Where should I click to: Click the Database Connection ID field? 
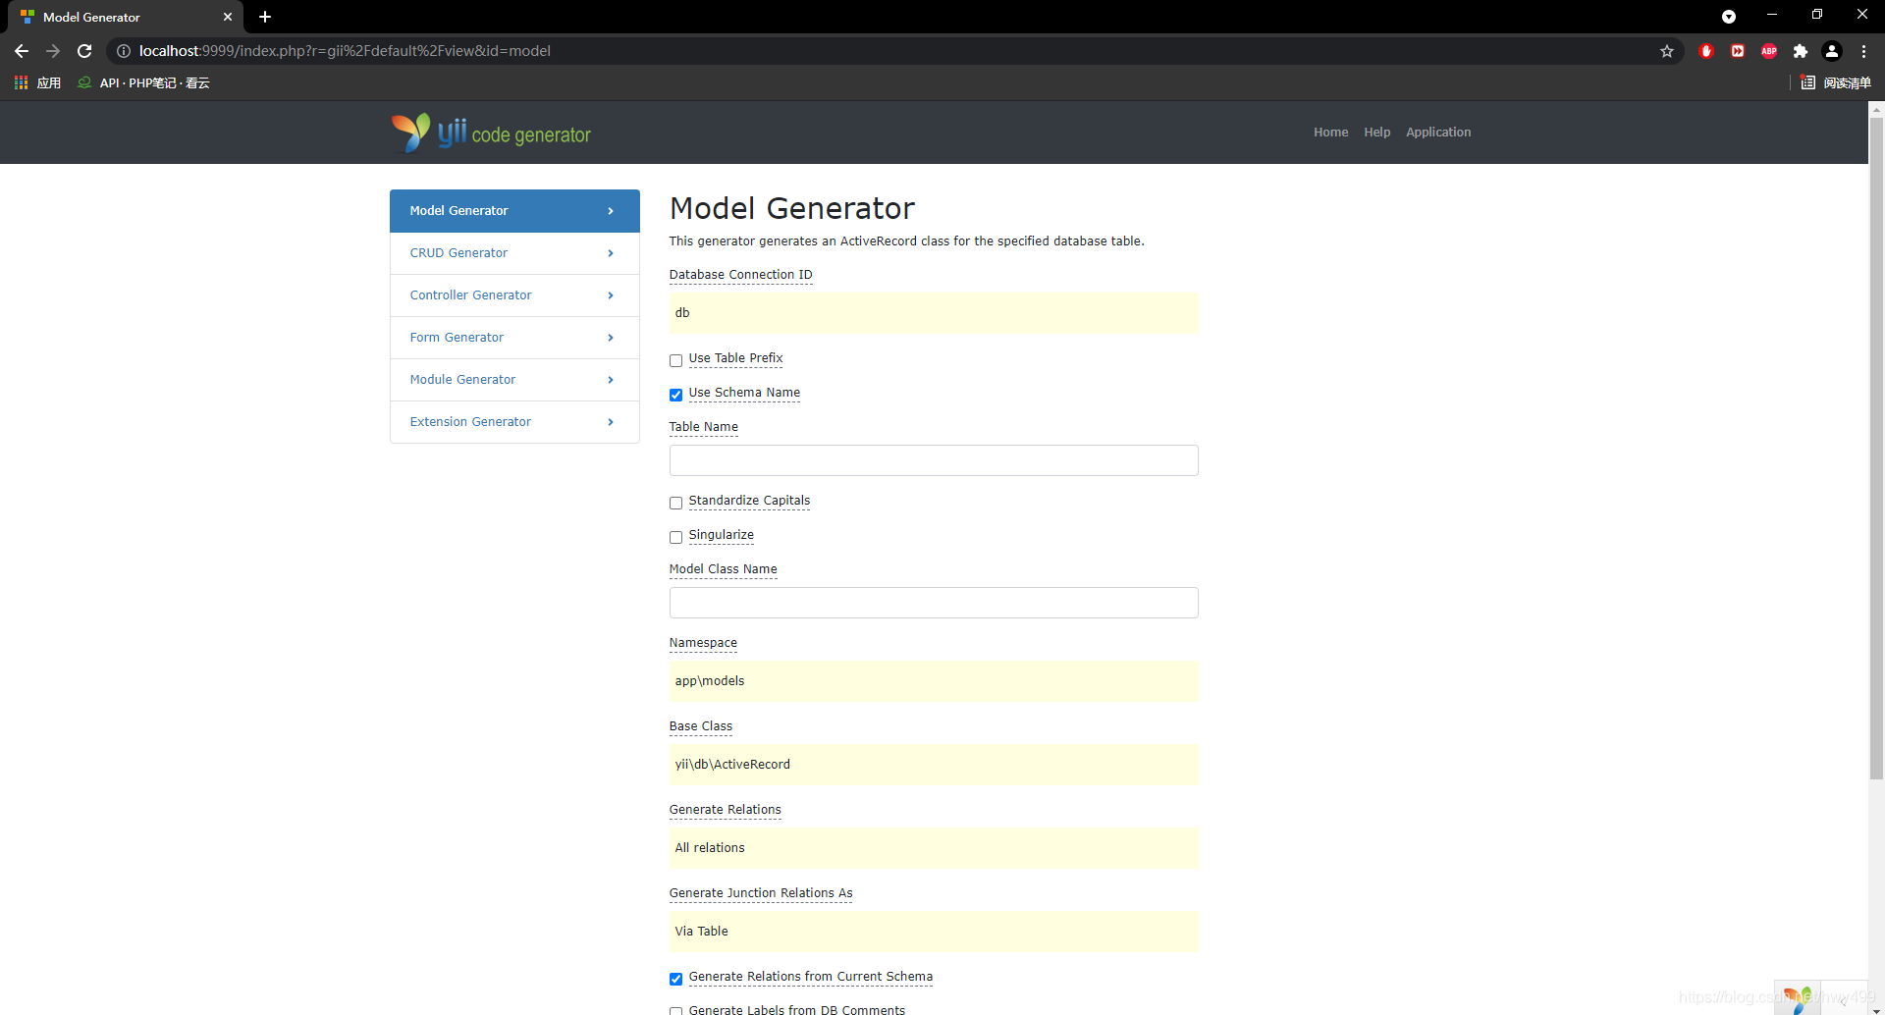coord(934,313)
